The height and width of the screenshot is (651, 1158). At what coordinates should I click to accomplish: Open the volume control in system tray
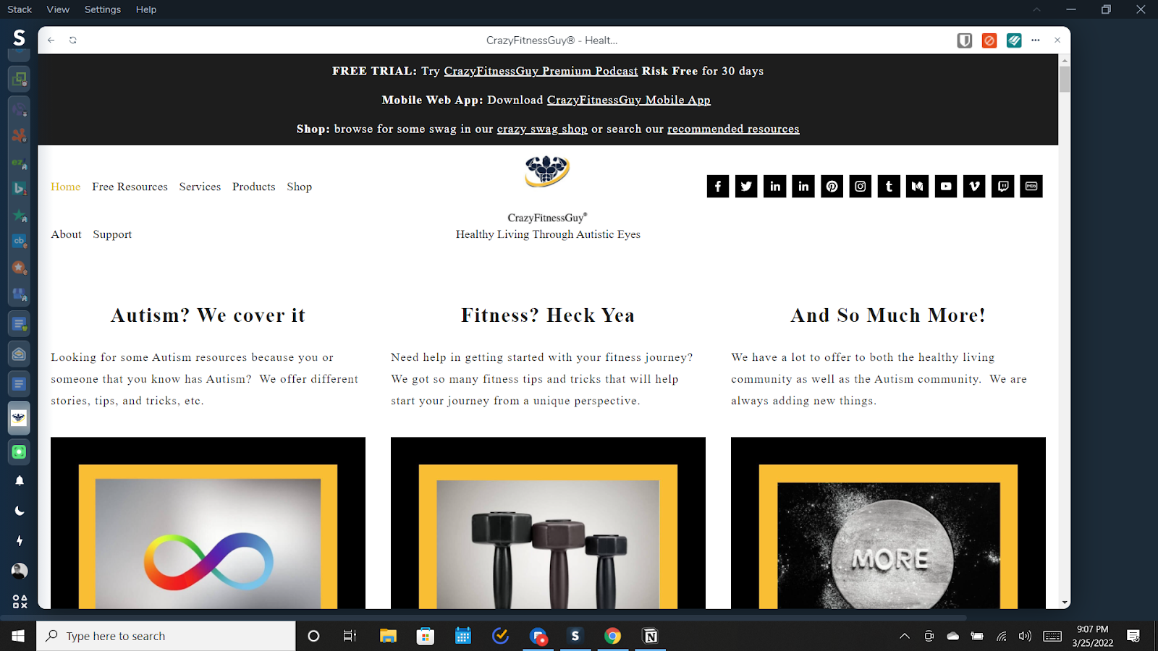(x=1025, y=636)
